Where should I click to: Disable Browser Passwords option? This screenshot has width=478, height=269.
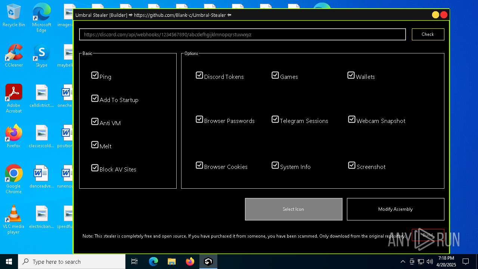199,120
